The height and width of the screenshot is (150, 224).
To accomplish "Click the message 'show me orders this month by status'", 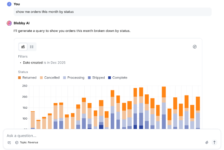I will (x=45, y=12).
